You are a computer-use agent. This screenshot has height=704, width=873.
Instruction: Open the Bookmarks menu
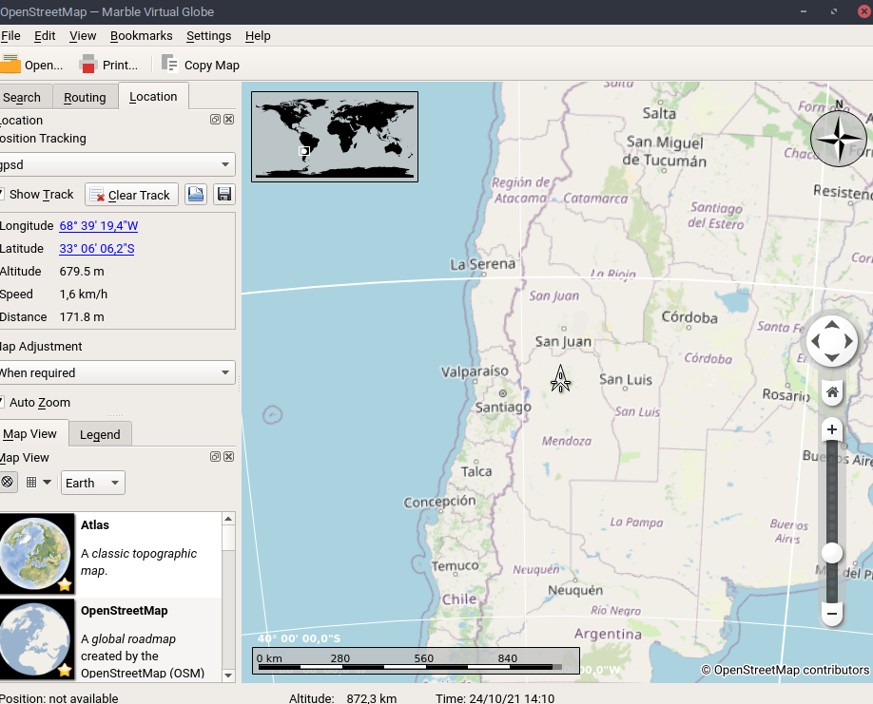141,36
